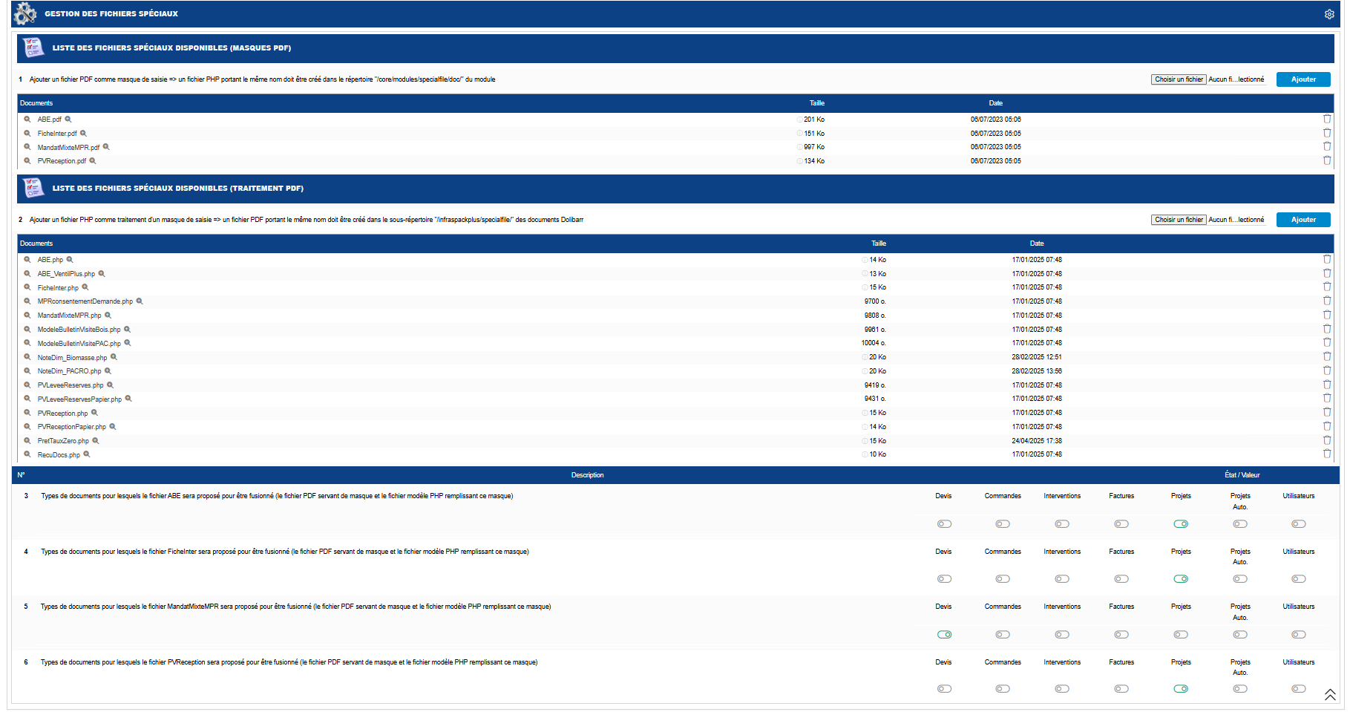Enable Projets Auto. switch for MandatMixteMPR file
Viewport: 1350px width, 712px height.
1240,635
